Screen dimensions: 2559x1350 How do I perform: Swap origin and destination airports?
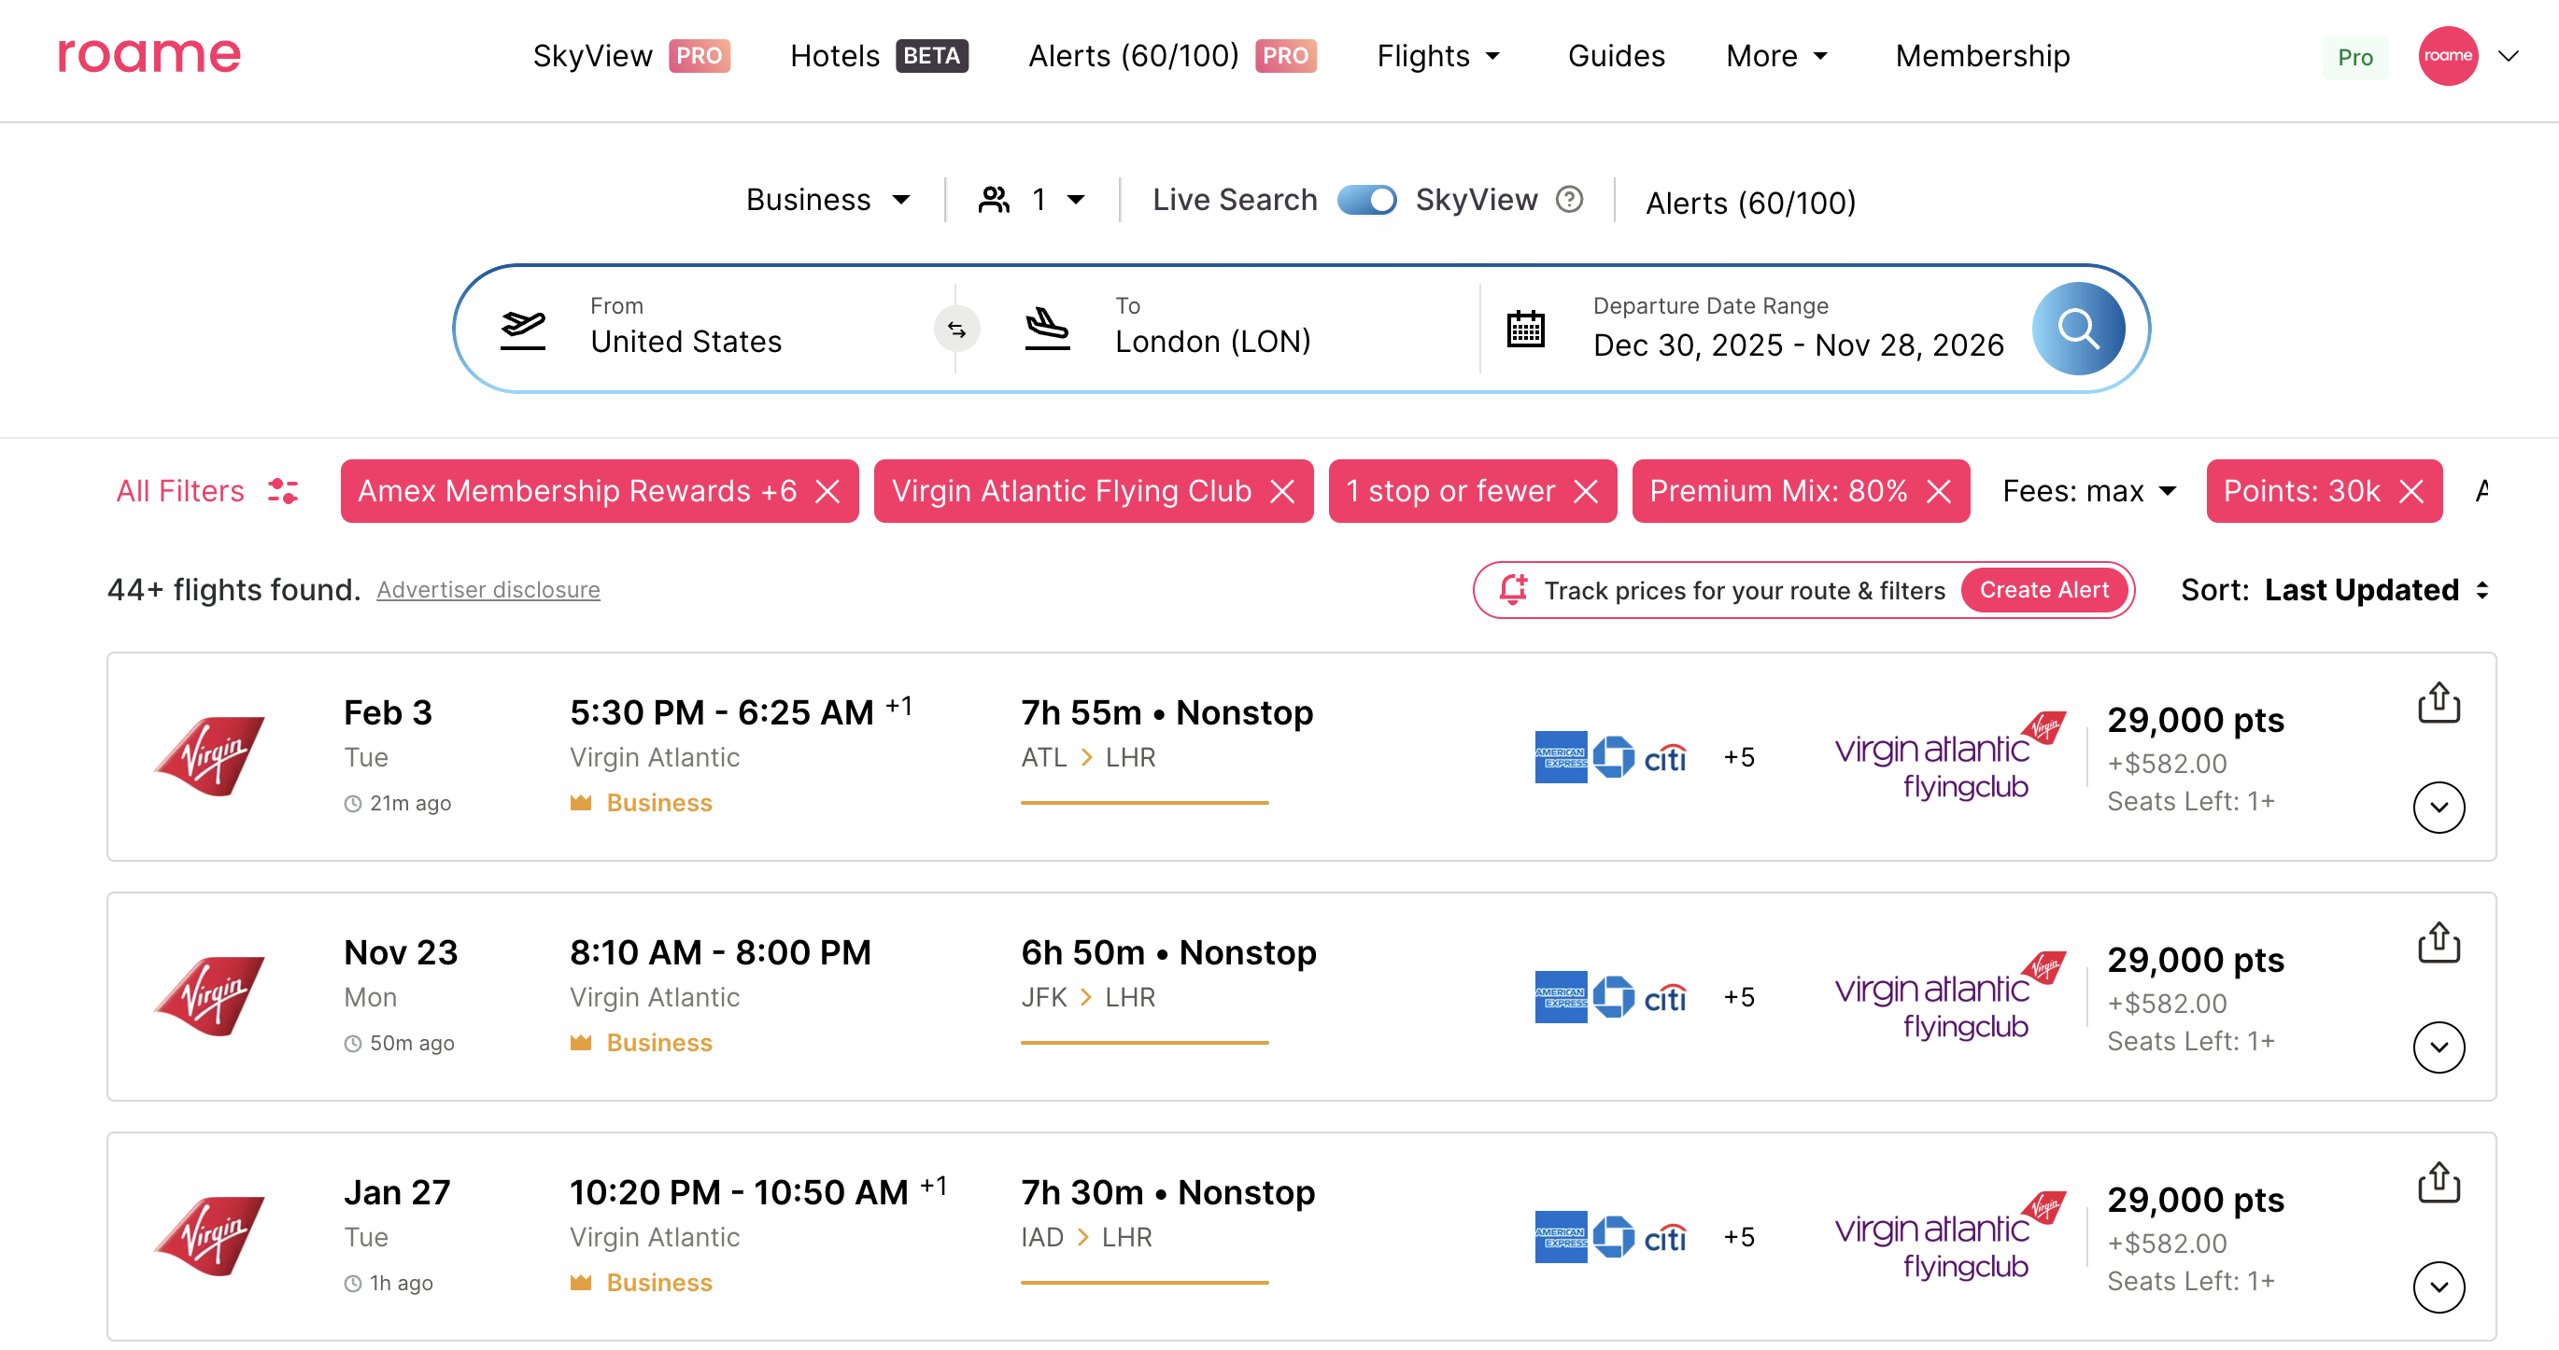point(955,330)
